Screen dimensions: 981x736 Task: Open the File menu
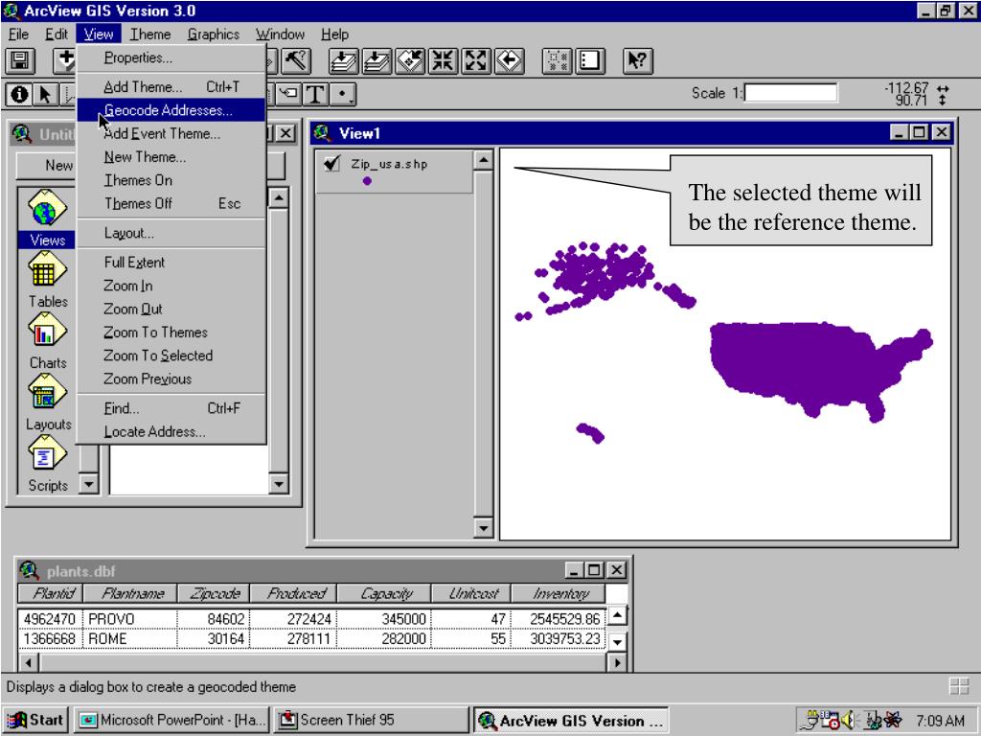[18, 34]
